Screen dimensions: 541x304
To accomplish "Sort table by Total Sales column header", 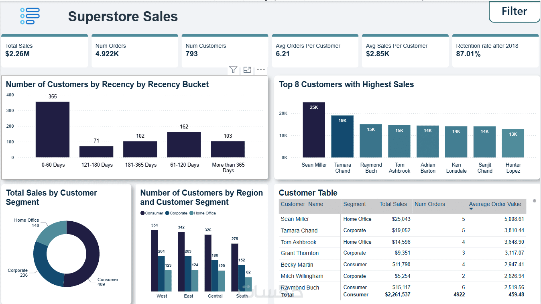I will (x=393, y=204).
